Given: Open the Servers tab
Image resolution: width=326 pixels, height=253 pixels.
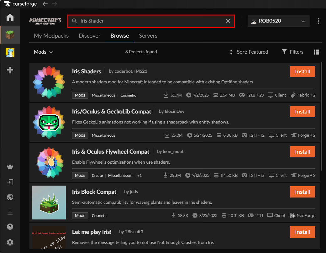Looking at the screenshot, I should click(148, 36).
